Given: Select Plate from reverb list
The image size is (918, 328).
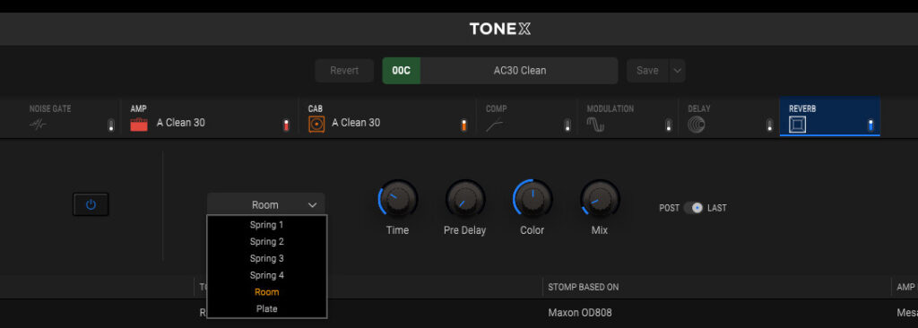Looking at the screenshot, I should 267,308.
